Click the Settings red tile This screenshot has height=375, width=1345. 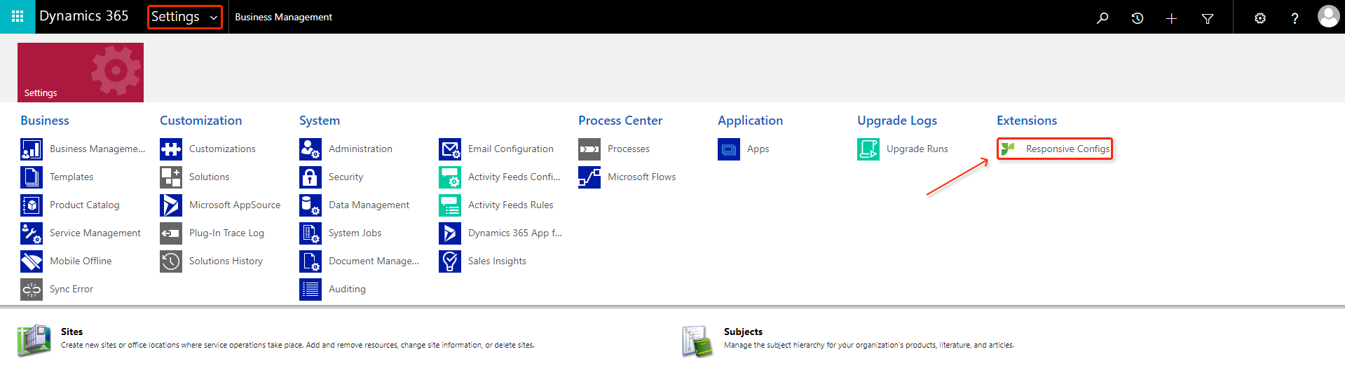[81, 72]
